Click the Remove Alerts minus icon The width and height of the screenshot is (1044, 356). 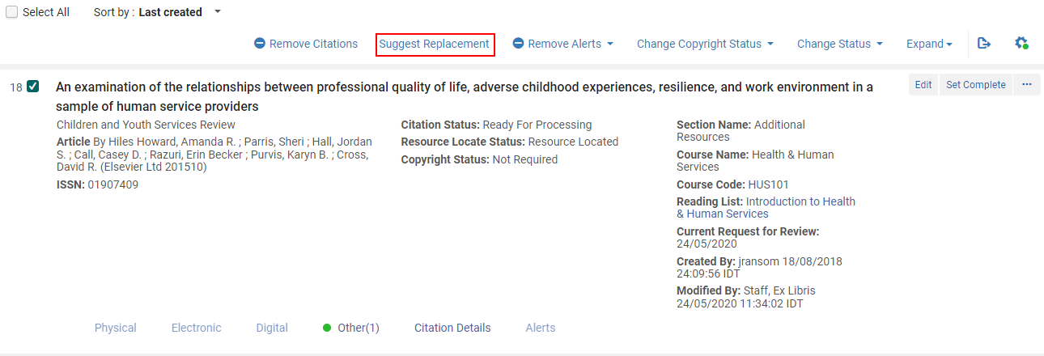pos(518,44)
